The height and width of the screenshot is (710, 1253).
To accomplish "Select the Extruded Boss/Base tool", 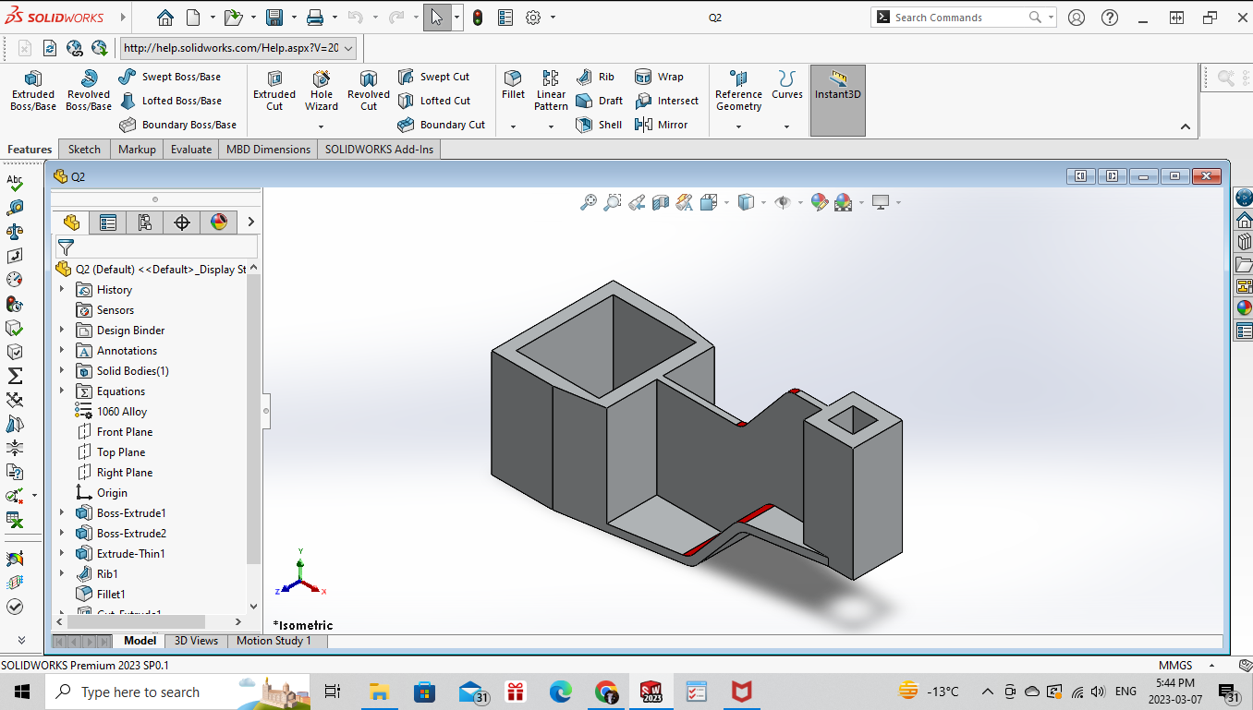I will tap(33, 90).
